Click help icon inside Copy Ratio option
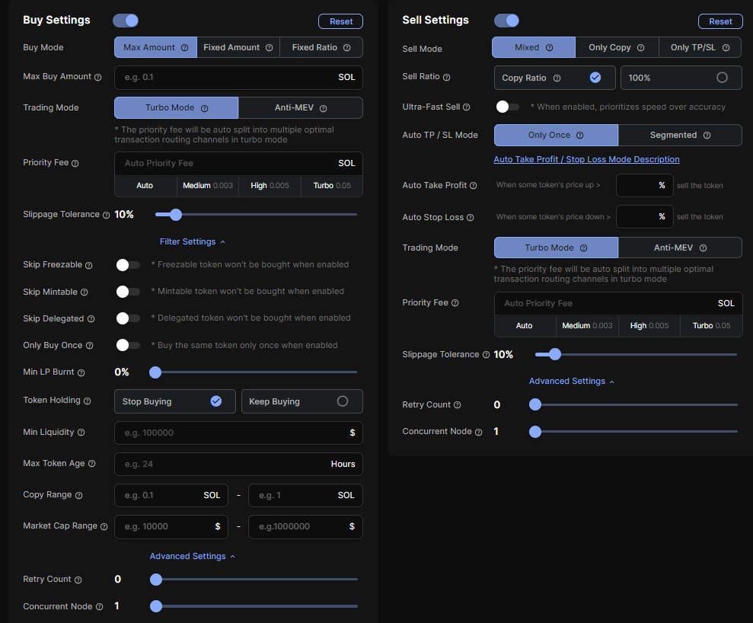 (557, 78)
